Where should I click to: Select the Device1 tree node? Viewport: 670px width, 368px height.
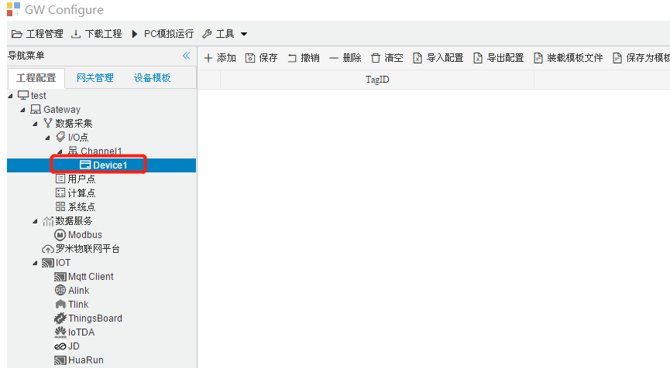(x=110, y=165)
